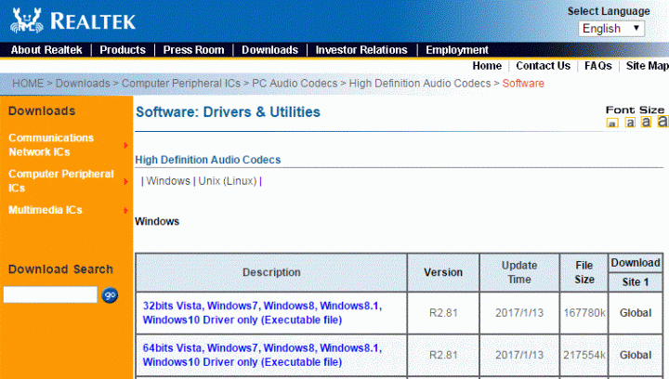Click inside the Download Search text field

point(50,294)
